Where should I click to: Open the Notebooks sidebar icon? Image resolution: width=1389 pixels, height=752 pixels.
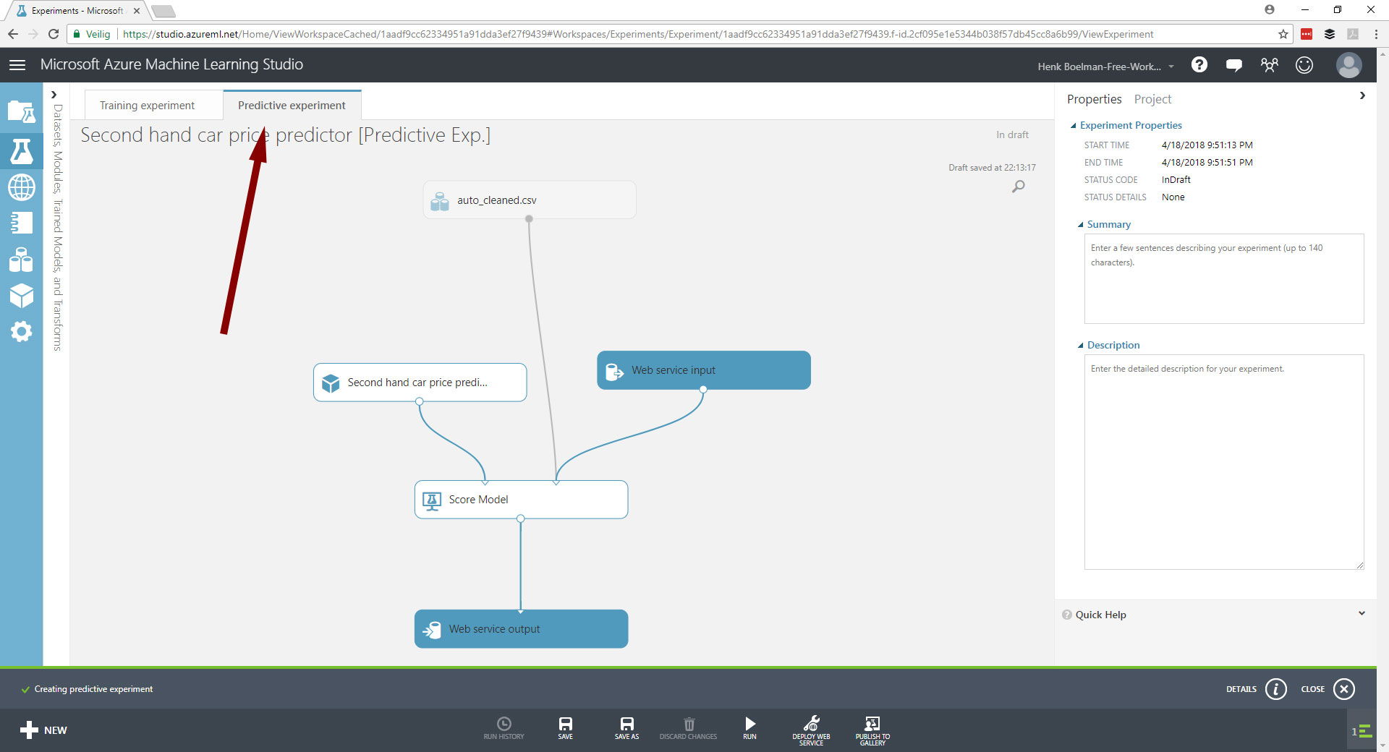(x=21, y=223)
